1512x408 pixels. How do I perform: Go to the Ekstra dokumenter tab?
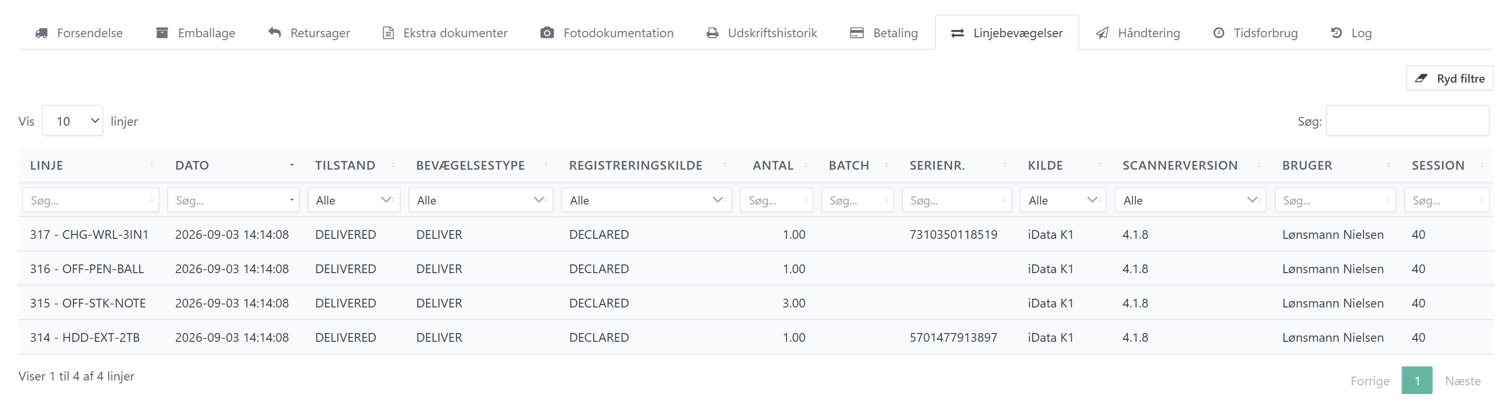click(445, 33)
